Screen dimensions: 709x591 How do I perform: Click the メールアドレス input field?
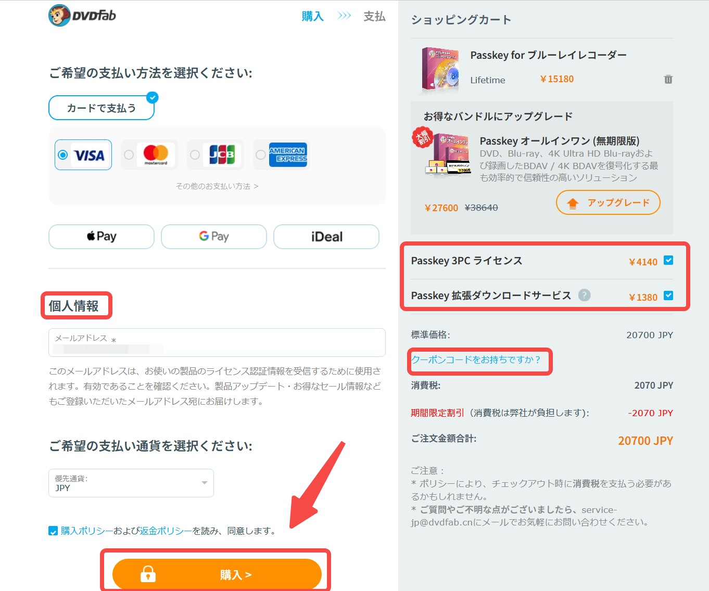click(217, 343)
